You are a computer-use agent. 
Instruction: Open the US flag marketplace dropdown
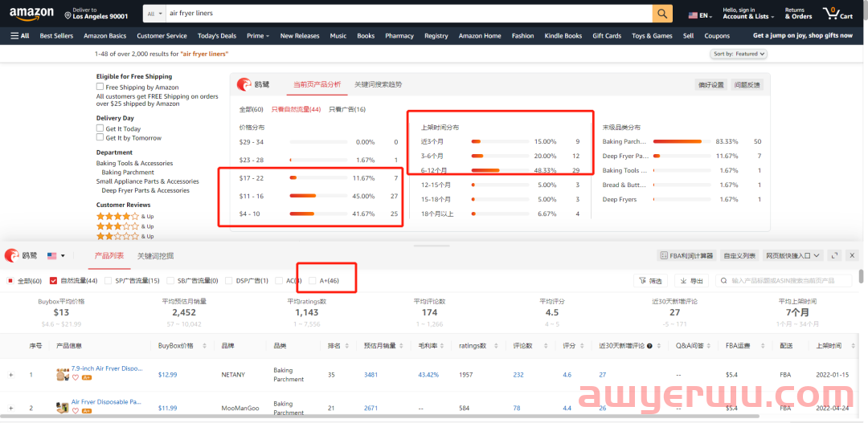tap(55, 255)
